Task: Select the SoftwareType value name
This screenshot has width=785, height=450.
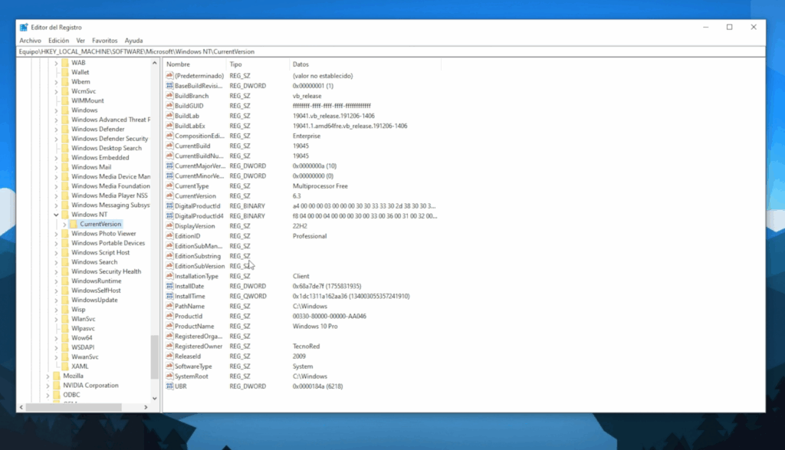Action: [193, 366]
